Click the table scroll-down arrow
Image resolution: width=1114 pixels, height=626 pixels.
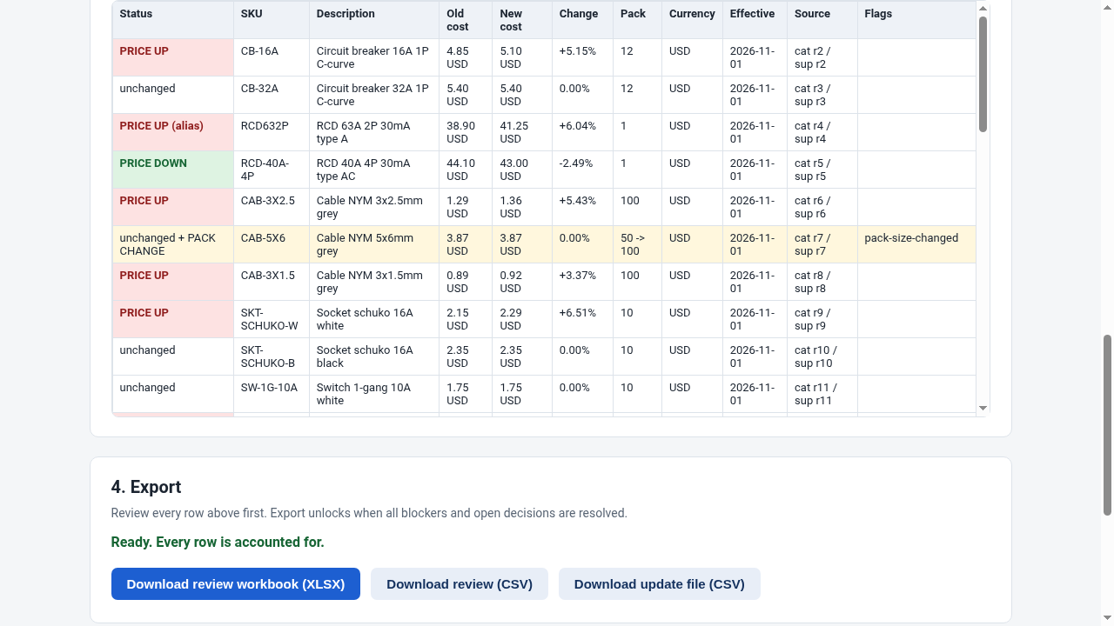983,408
